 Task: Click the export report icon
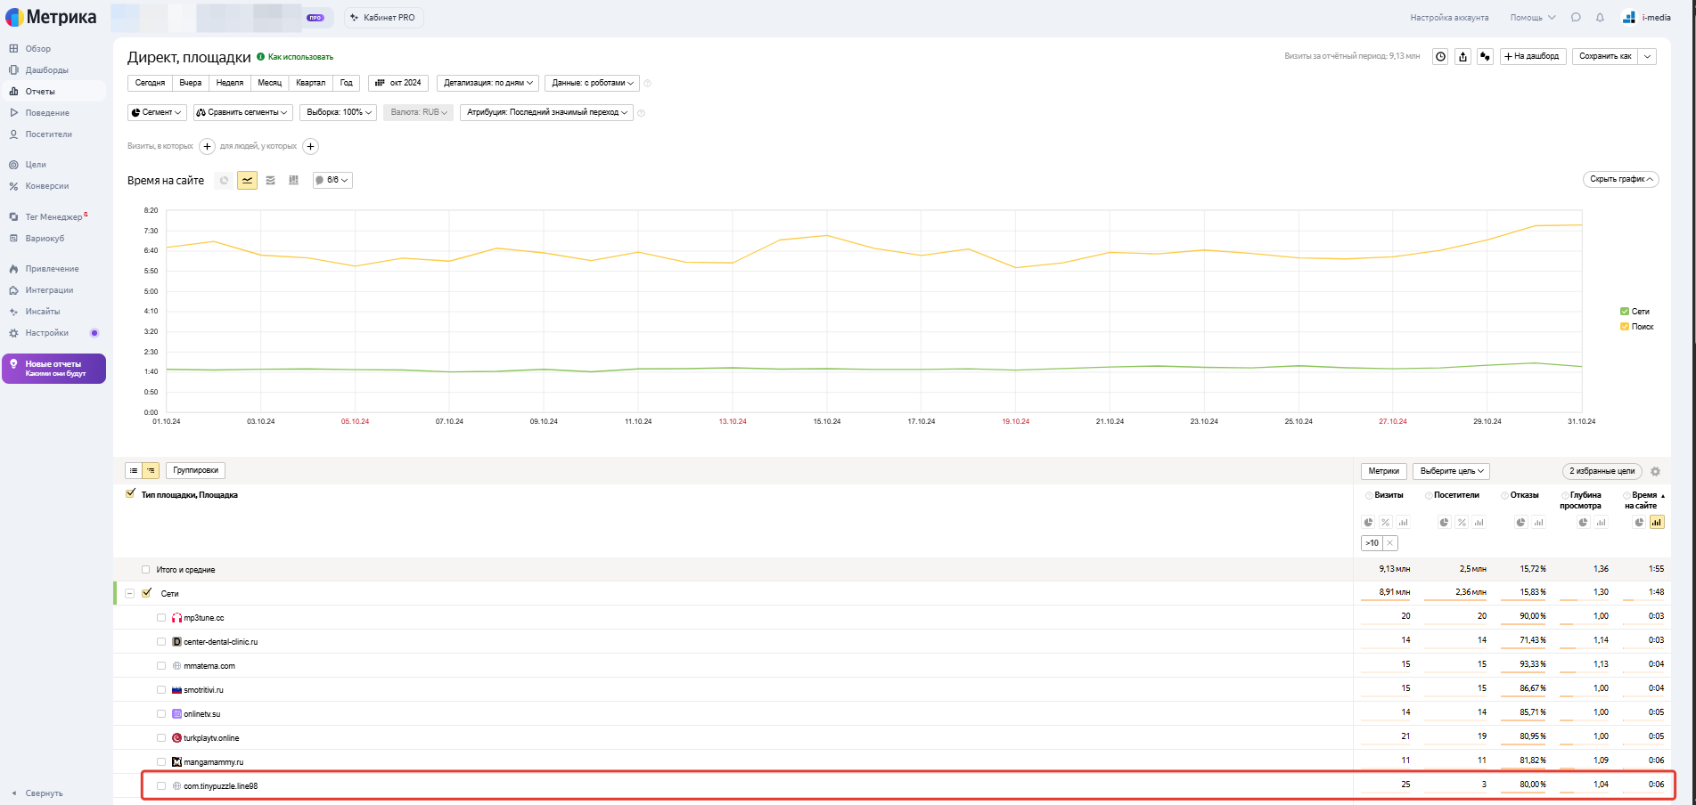1462,56
